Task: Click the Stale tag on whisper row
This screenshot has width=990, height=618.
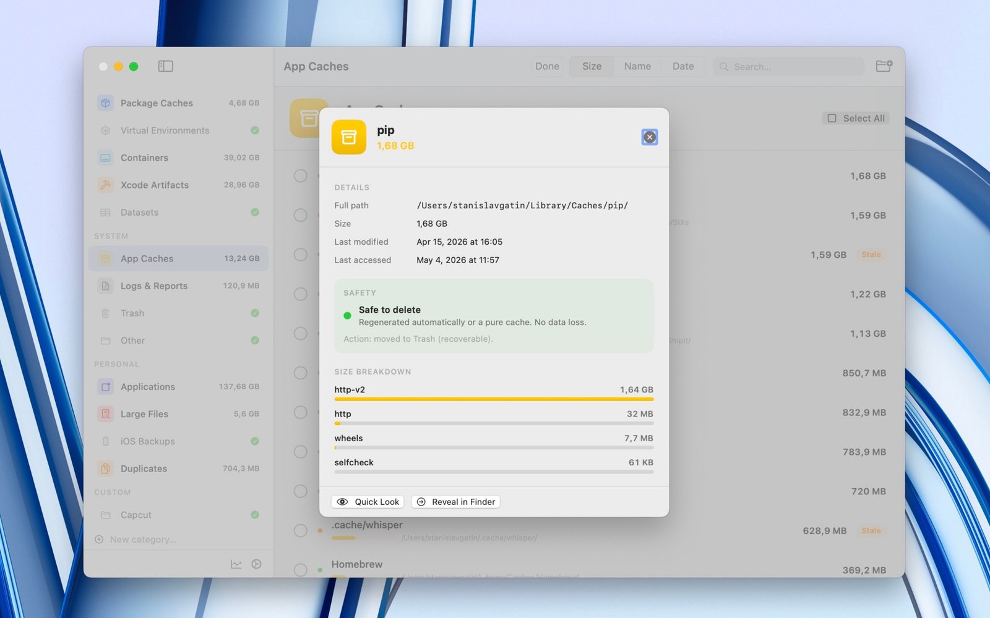Action: pos(871,530)
